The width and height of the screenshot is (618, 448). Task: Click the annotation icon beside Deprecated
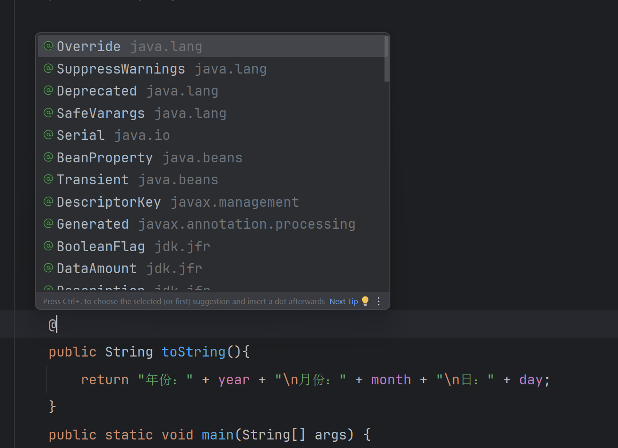[x=48, y=90]
